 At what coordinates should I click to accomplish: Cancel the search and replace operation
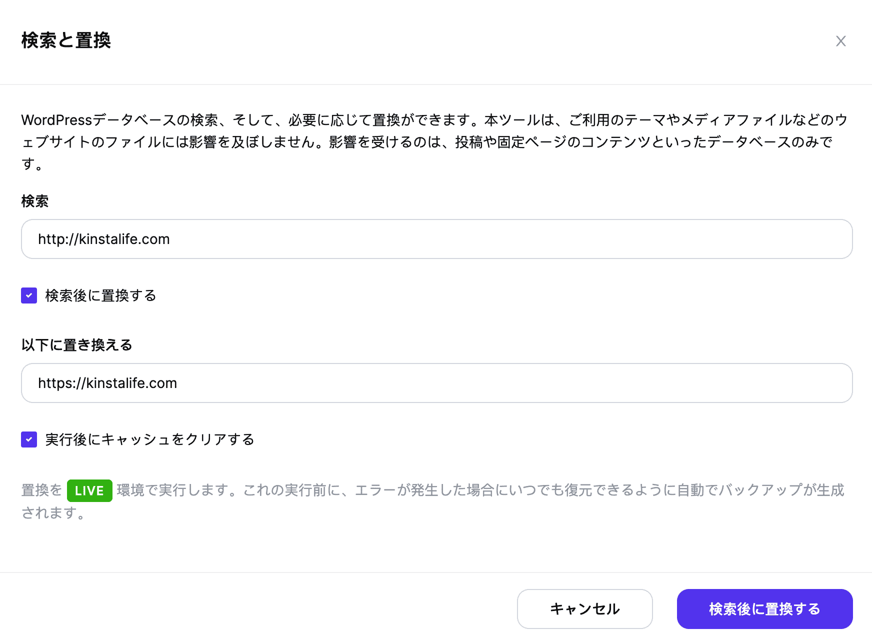[584, 609]
